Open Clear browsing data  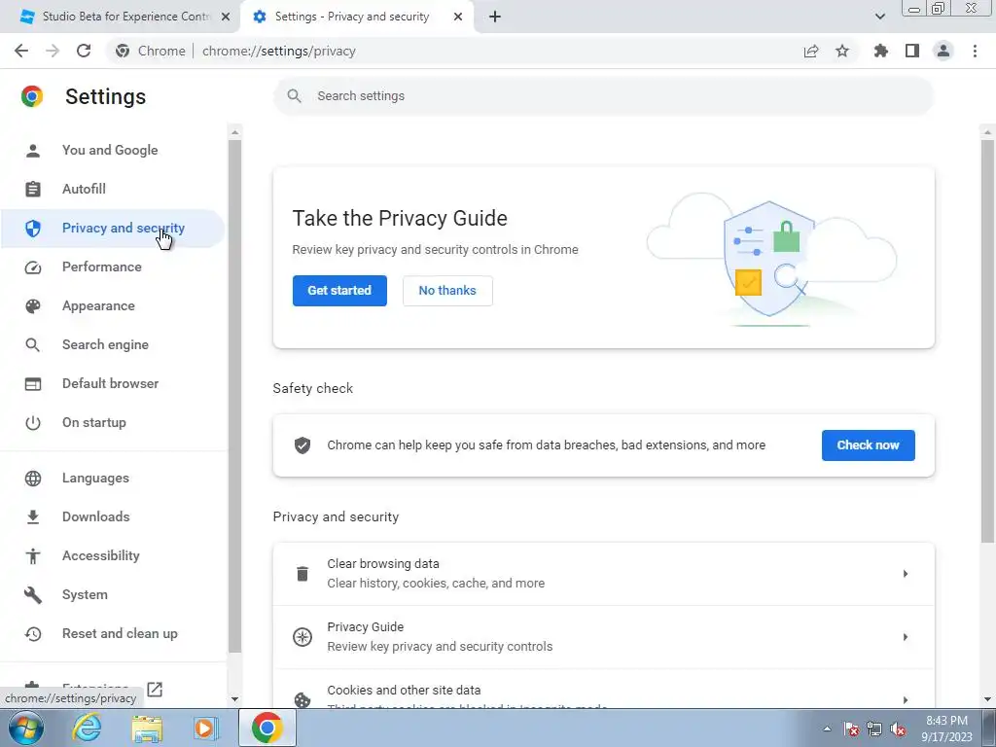click(603, 574)
